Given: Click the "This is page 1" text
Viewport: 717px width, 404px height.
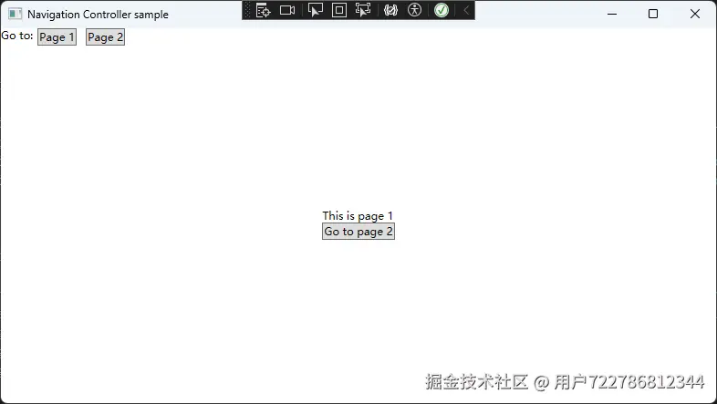Looking at the screenshot, I should point(358,216).
